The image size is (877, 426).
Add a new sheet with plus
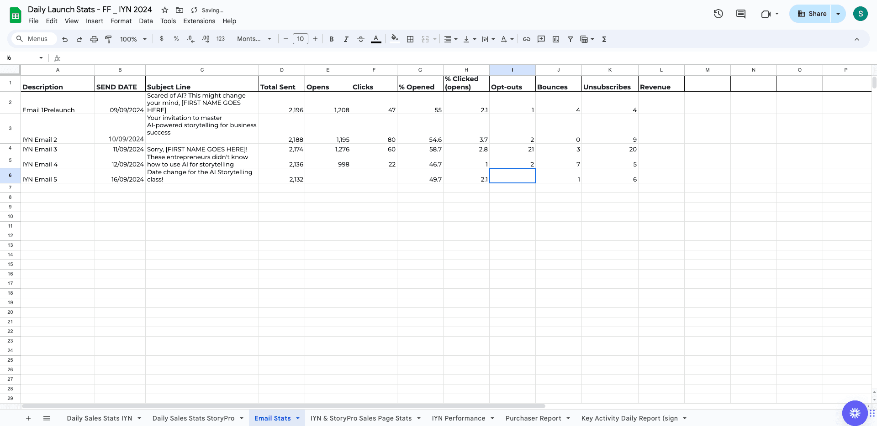click(x=28, y=418)
